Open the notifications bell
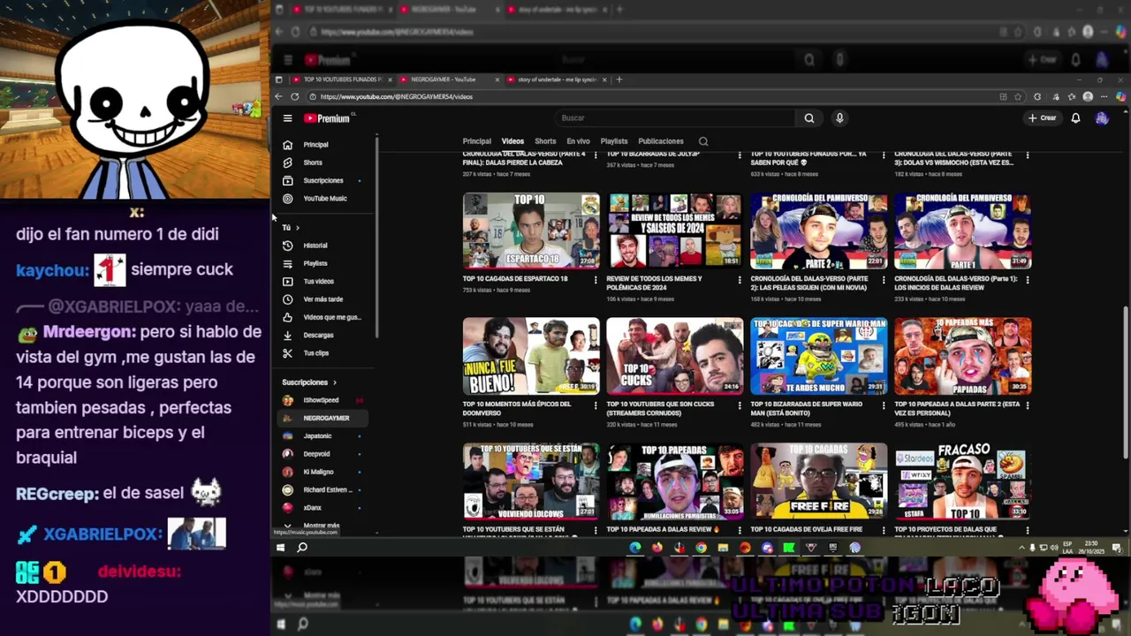1131x636 pixels. (x=1075, y=118)
